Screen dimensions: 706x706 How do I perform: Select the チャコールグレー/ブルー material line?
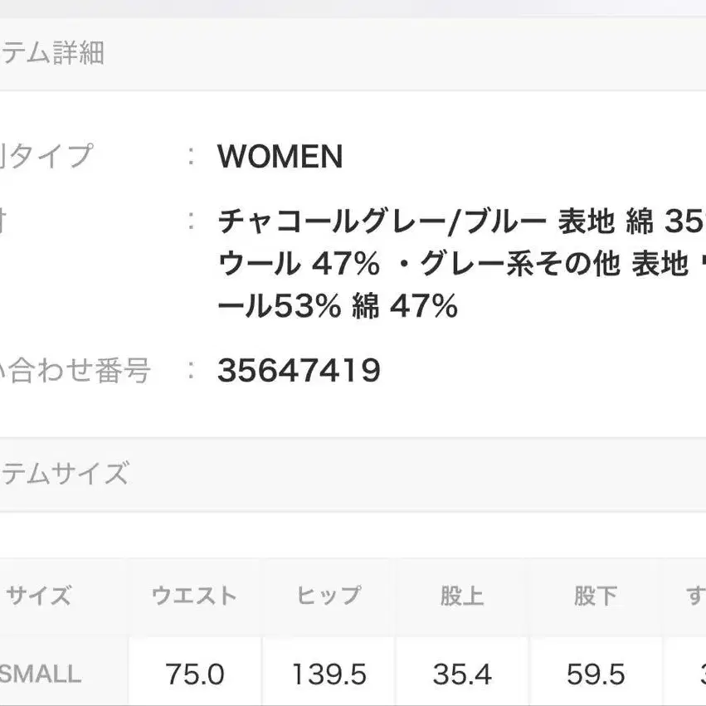point(382,222)
